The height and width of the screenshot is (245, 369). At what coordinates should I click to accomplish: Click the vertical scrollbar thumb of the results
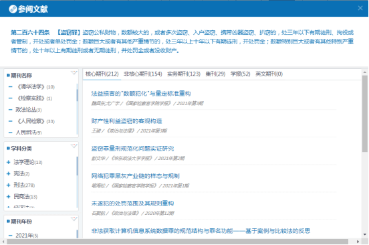point(365,114)
